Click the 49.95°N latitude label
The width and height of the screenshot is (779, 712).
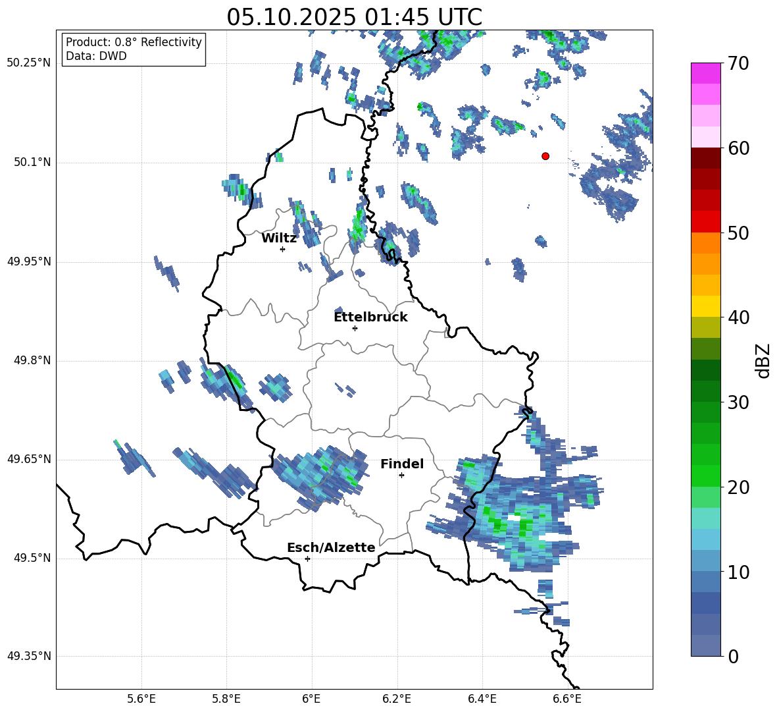[29, 261]
